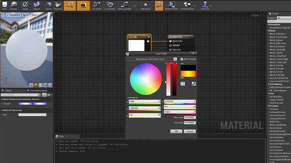Click the Base Color input pin
The width and height of the screenshot is (291, 163).
(171, 41)
